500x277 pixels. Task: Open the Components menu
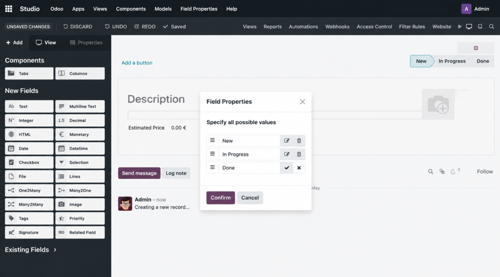[x=131, y=9]
